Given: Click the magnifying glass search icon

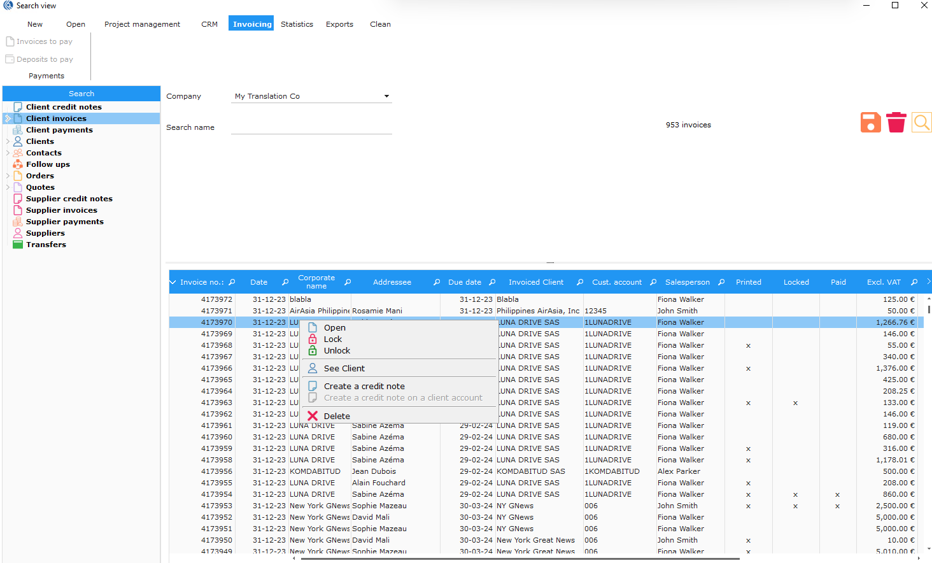Looking at the screenshot, I should point(921,122).
